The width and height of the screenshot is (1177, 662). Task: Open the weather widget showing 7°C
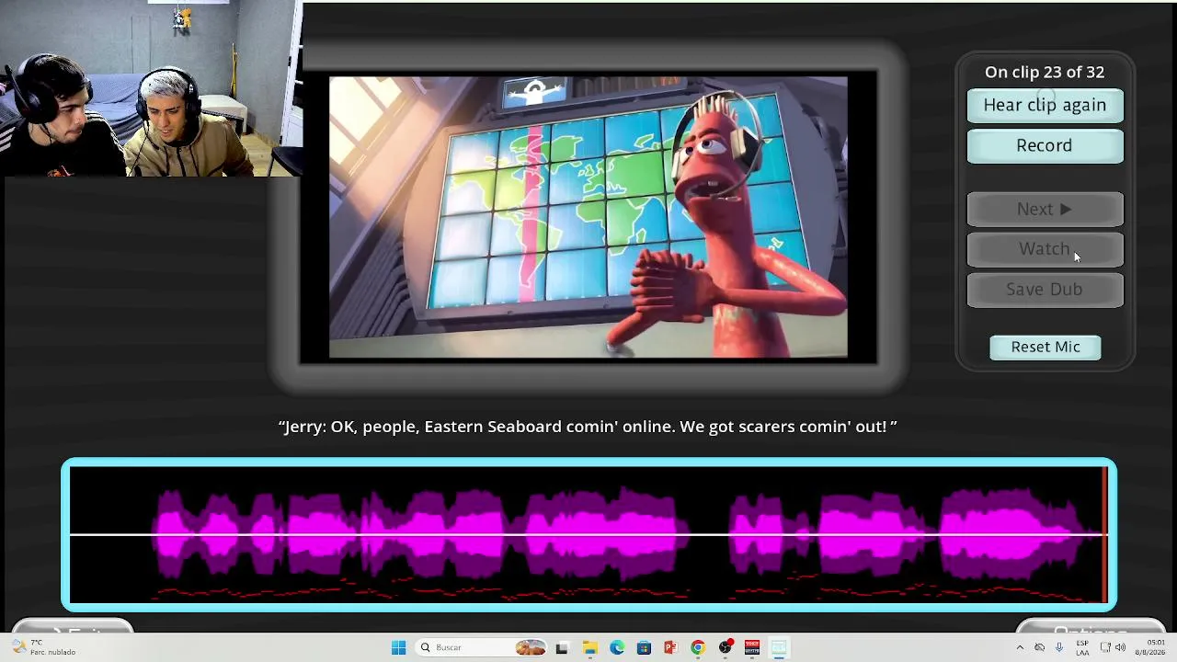[43, 647]
